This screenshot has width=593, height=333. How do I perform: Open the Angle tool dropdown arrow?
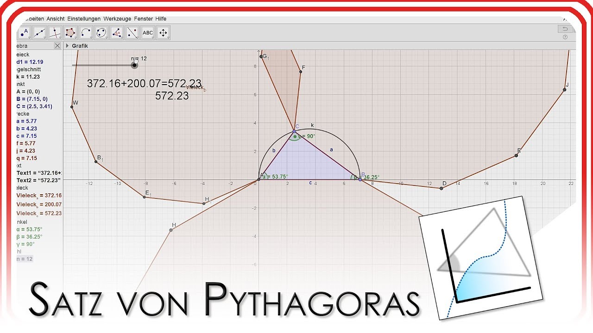122,37
